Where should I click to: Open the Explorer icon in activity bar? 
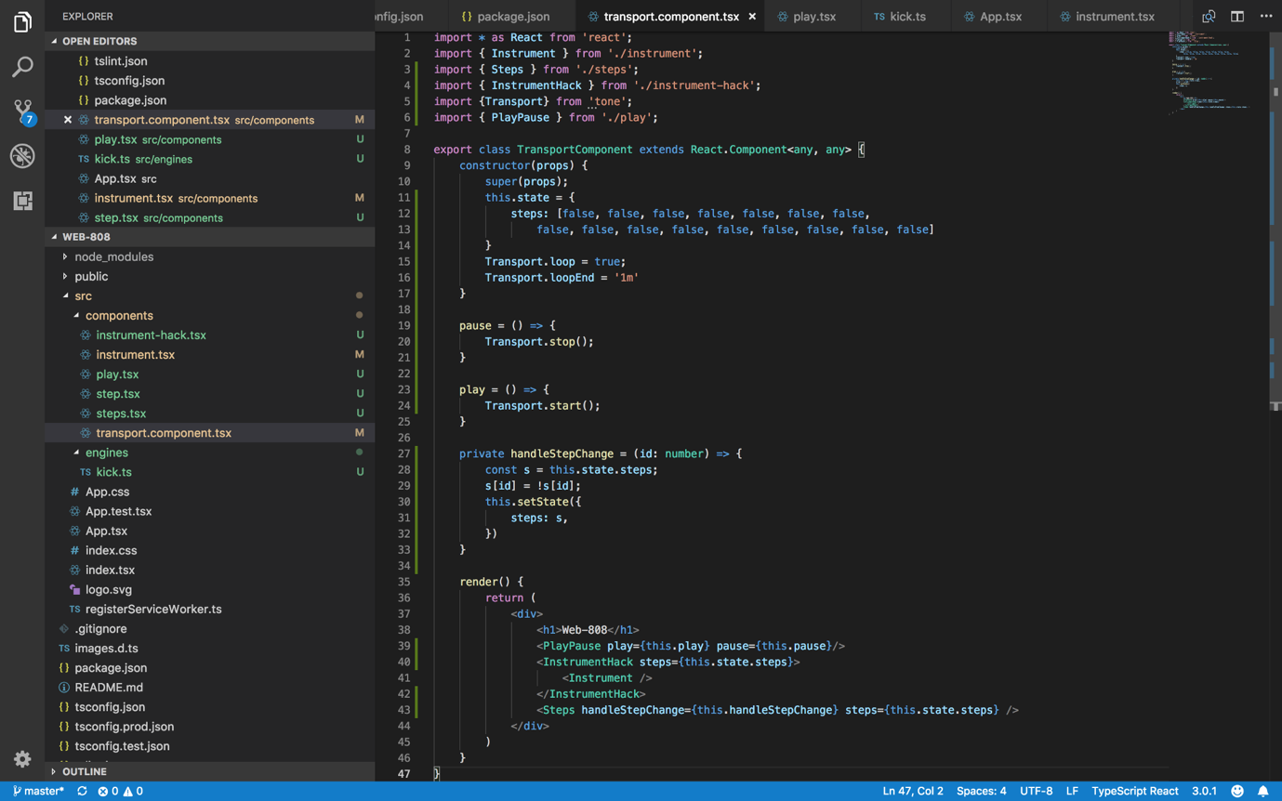pos(22,21)
